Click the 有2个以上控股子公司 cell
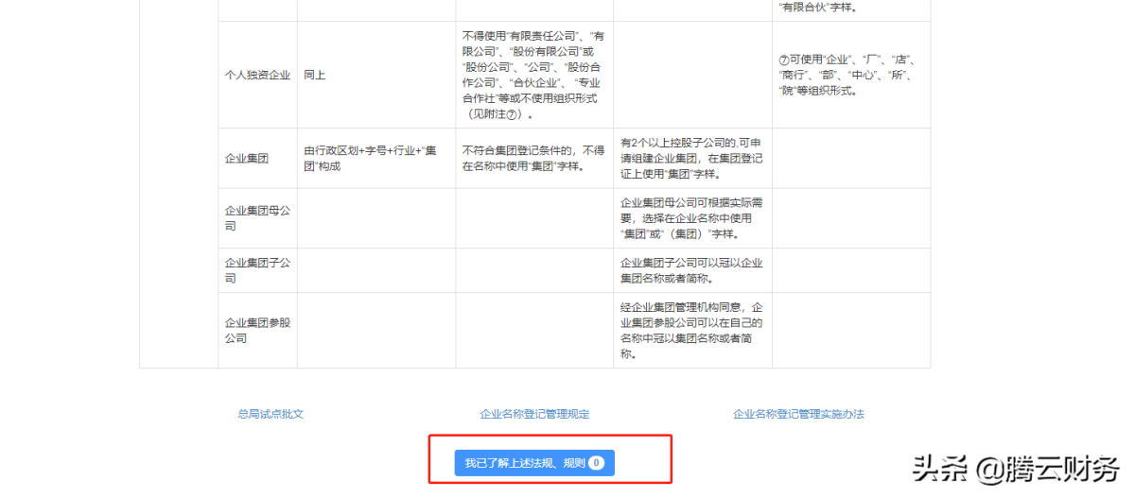This screenshot has width=1135, height=498. (x=690, y=159)
